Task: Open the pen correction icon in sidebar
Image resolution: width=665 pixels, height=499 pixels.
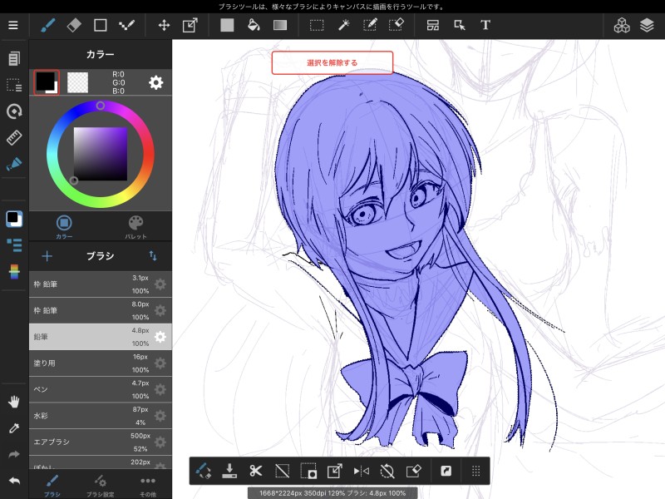Action: pyautogui.click(x=14, y=164)
